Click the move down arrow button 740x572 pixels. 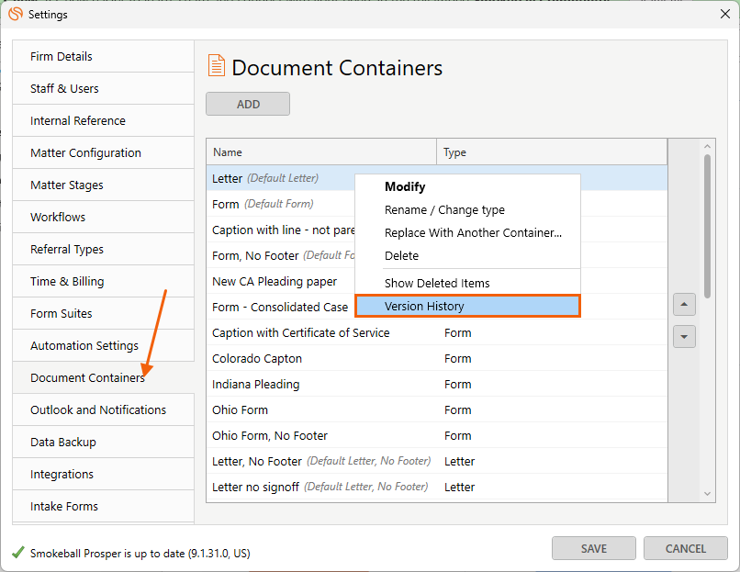684,337
